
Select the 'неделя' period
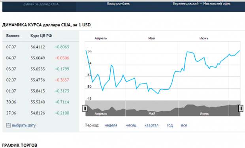click(x=111, y=125)
